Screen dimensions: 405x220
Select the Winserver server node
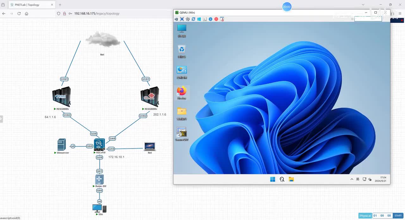62,144
